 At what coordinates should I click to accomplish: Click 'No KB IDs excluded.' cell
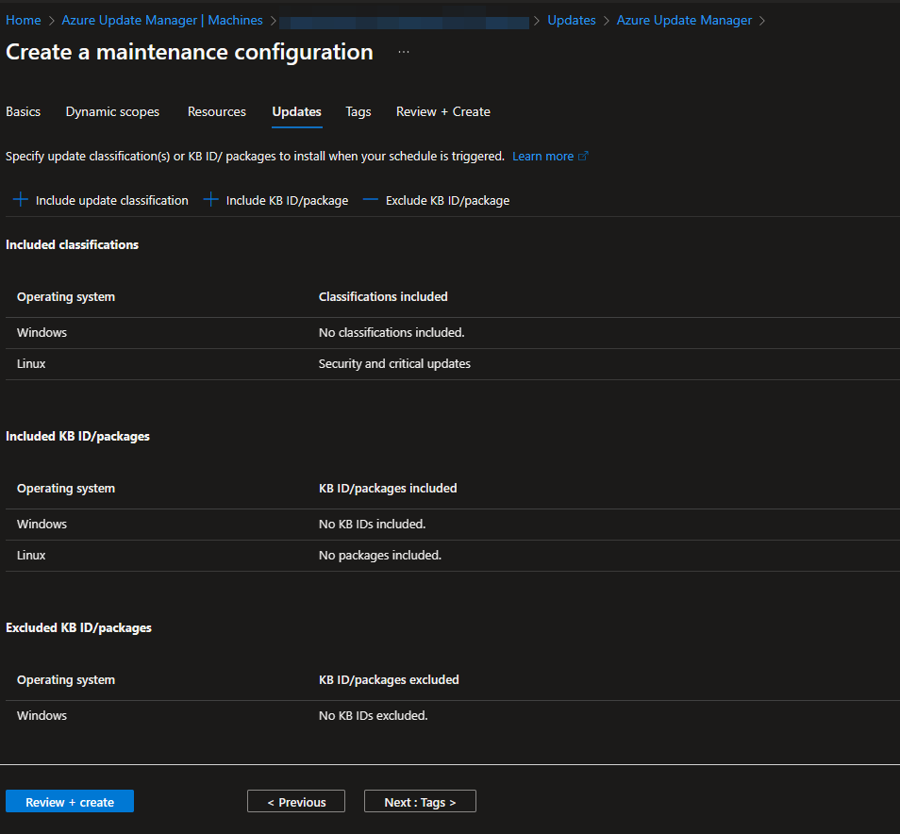(373, 716)
